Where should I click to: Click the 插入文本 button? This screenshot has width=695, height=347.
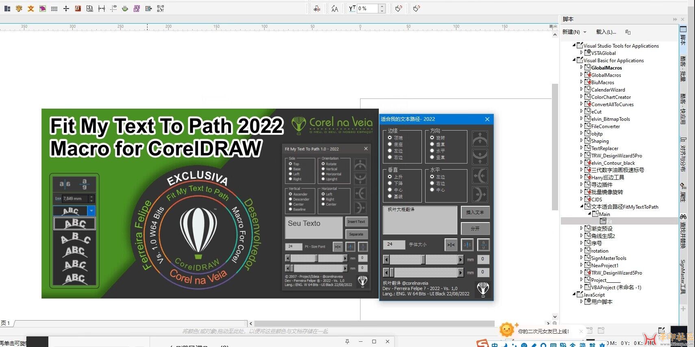coord(475,212)
